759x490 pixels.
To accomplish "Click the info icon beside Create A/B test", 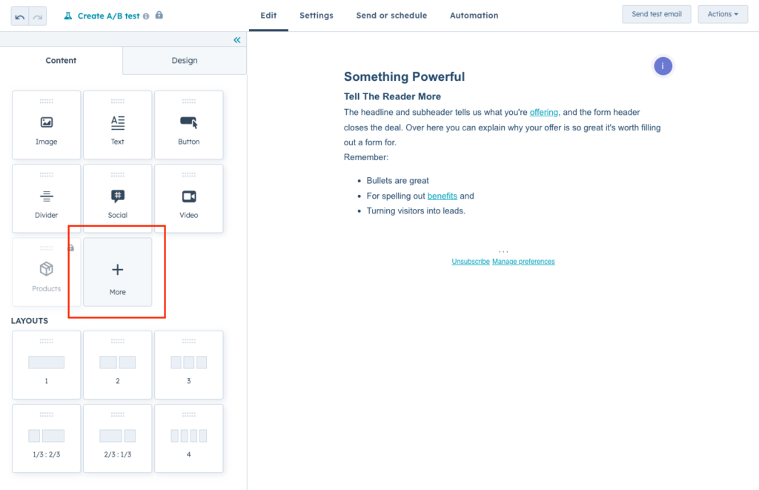I will pyautogui.click(x=146, y=16).
